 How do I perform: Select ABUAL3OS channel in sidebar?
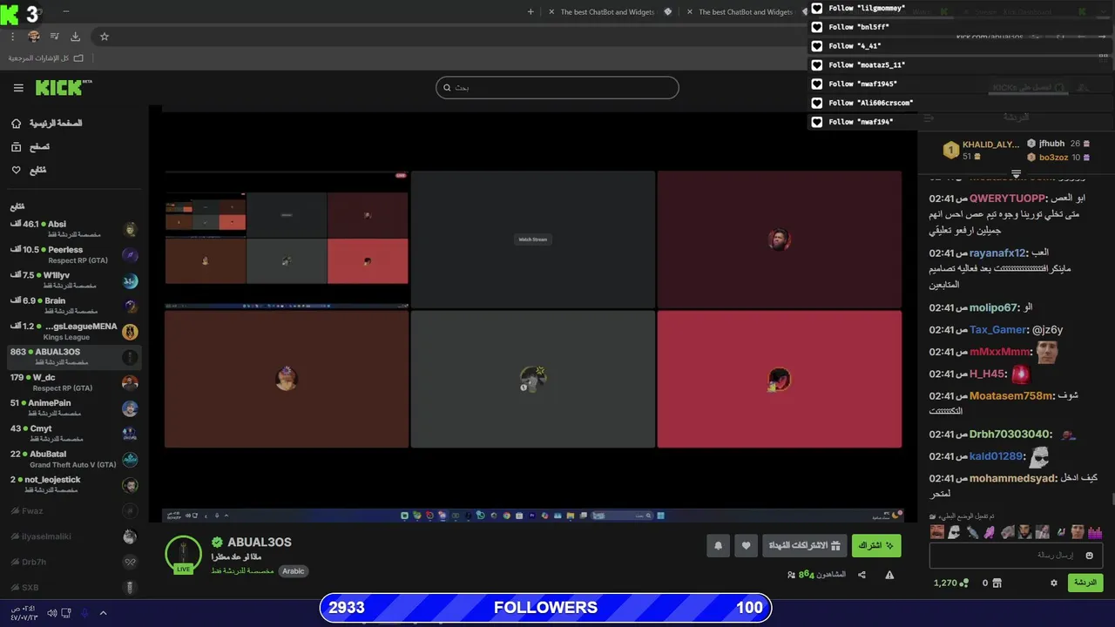[74, 357]
